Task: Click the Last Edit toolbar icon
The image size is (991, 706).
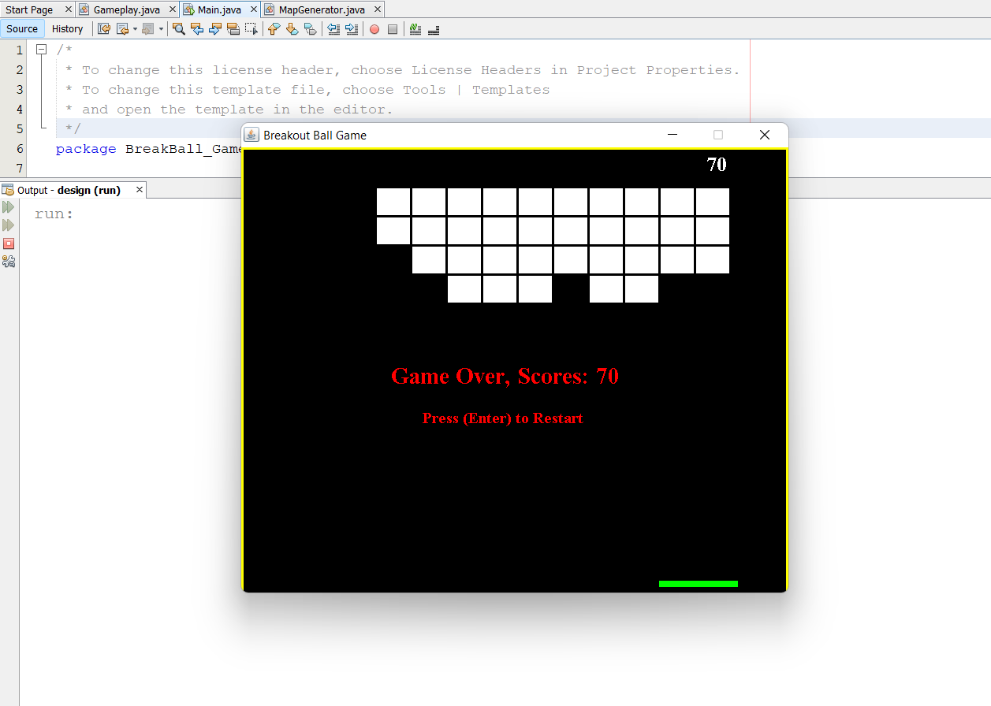Action: 103,29
